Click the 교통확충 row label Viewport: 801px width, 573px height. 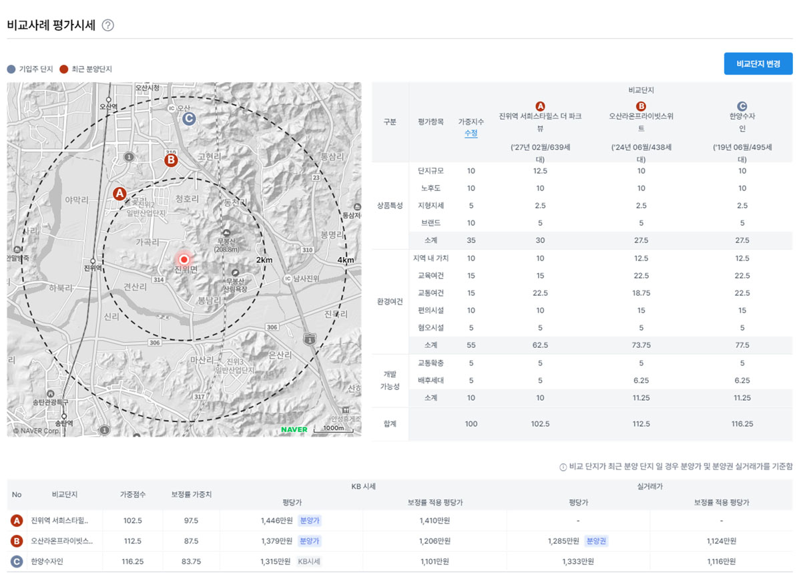[431, 363]
